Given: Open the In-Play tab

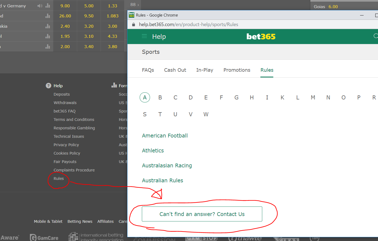Looking at the screenshot, I should pyautogui.click(x=205, y=70).
